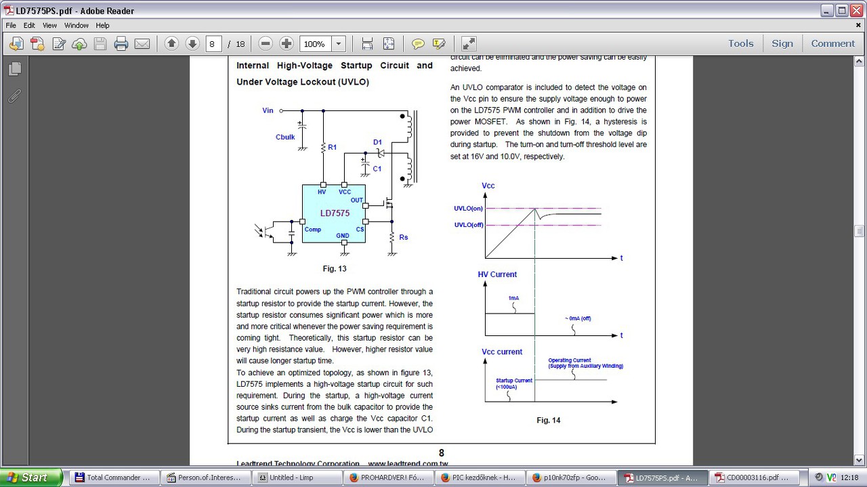Click the Save floppy disk icon
Screen dimensions: 867x487
point(100,44)
